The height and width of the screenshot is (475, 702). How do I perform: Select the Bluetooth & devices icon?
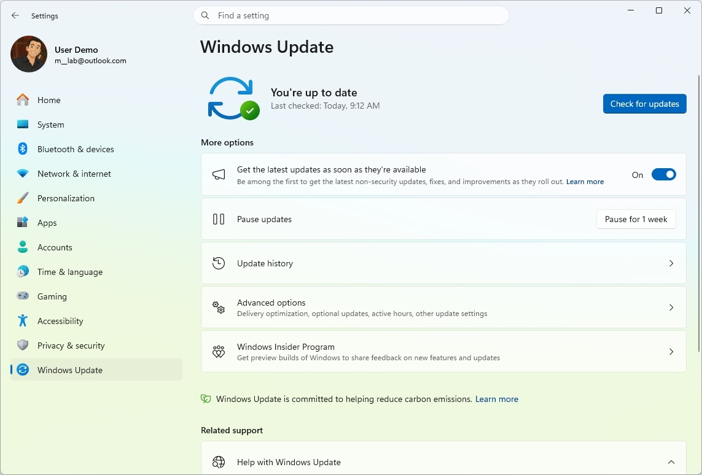tap(22, 149)
